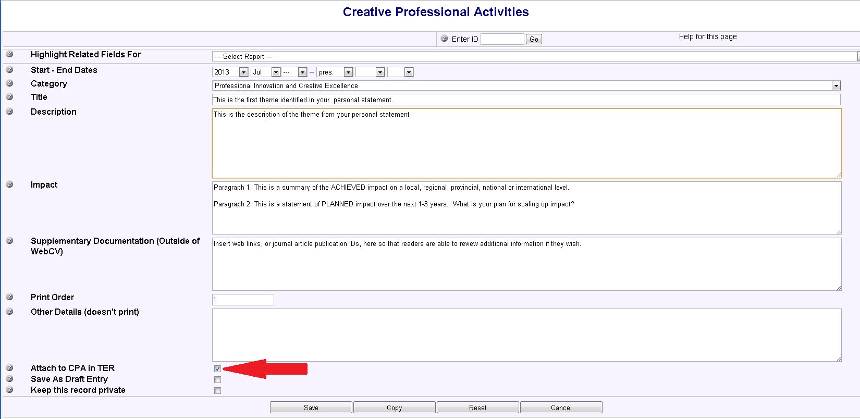
Task: Click the Save button
Action: point(311,408)
